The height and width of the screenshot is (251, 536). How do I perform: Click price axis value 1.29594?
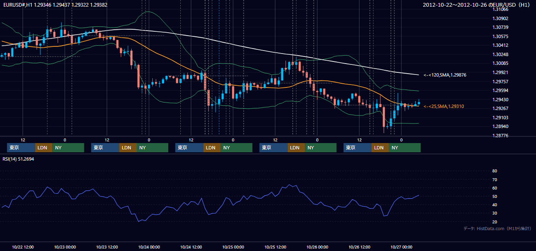500,90
